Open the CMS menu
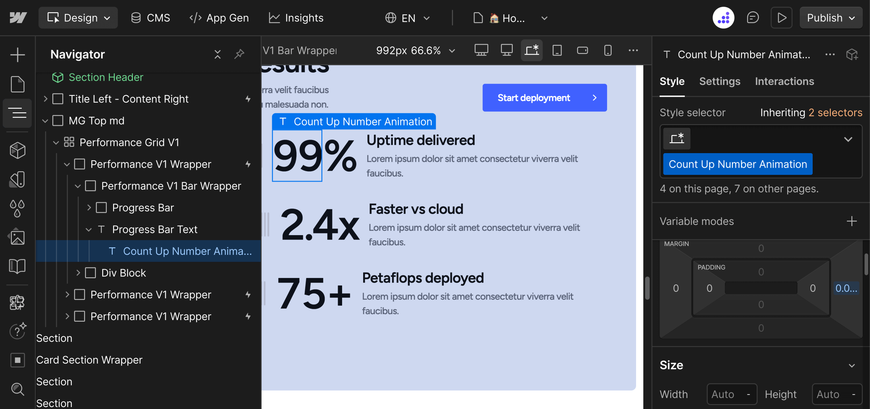The height and width of the screenshot is (409, 870). tap(151, 17)
